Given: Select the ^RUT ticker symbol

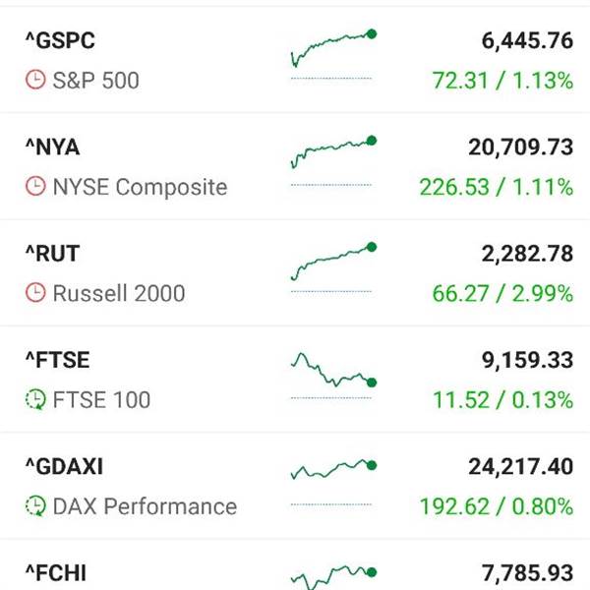Looking at the screenshot, I should pyautogui.click(x=53, y=254).
